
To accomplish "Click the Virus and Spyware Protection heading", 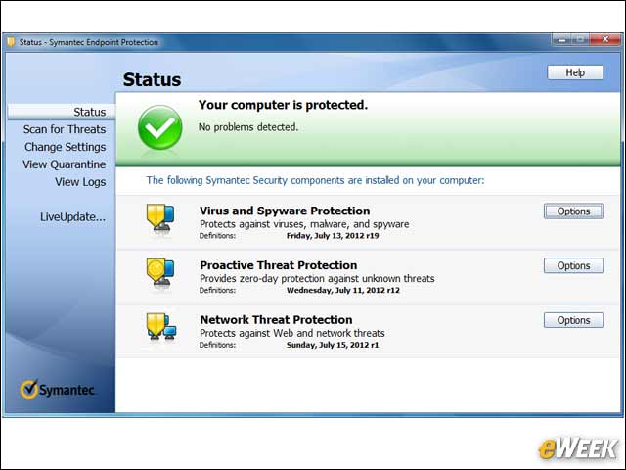I will tap(285, 211).
